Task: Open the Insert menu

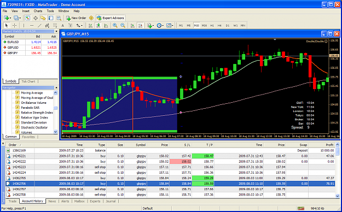Action: [26, 11]
